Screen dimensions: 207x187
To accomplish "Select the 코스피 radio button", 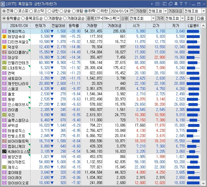I will point(16,11).
